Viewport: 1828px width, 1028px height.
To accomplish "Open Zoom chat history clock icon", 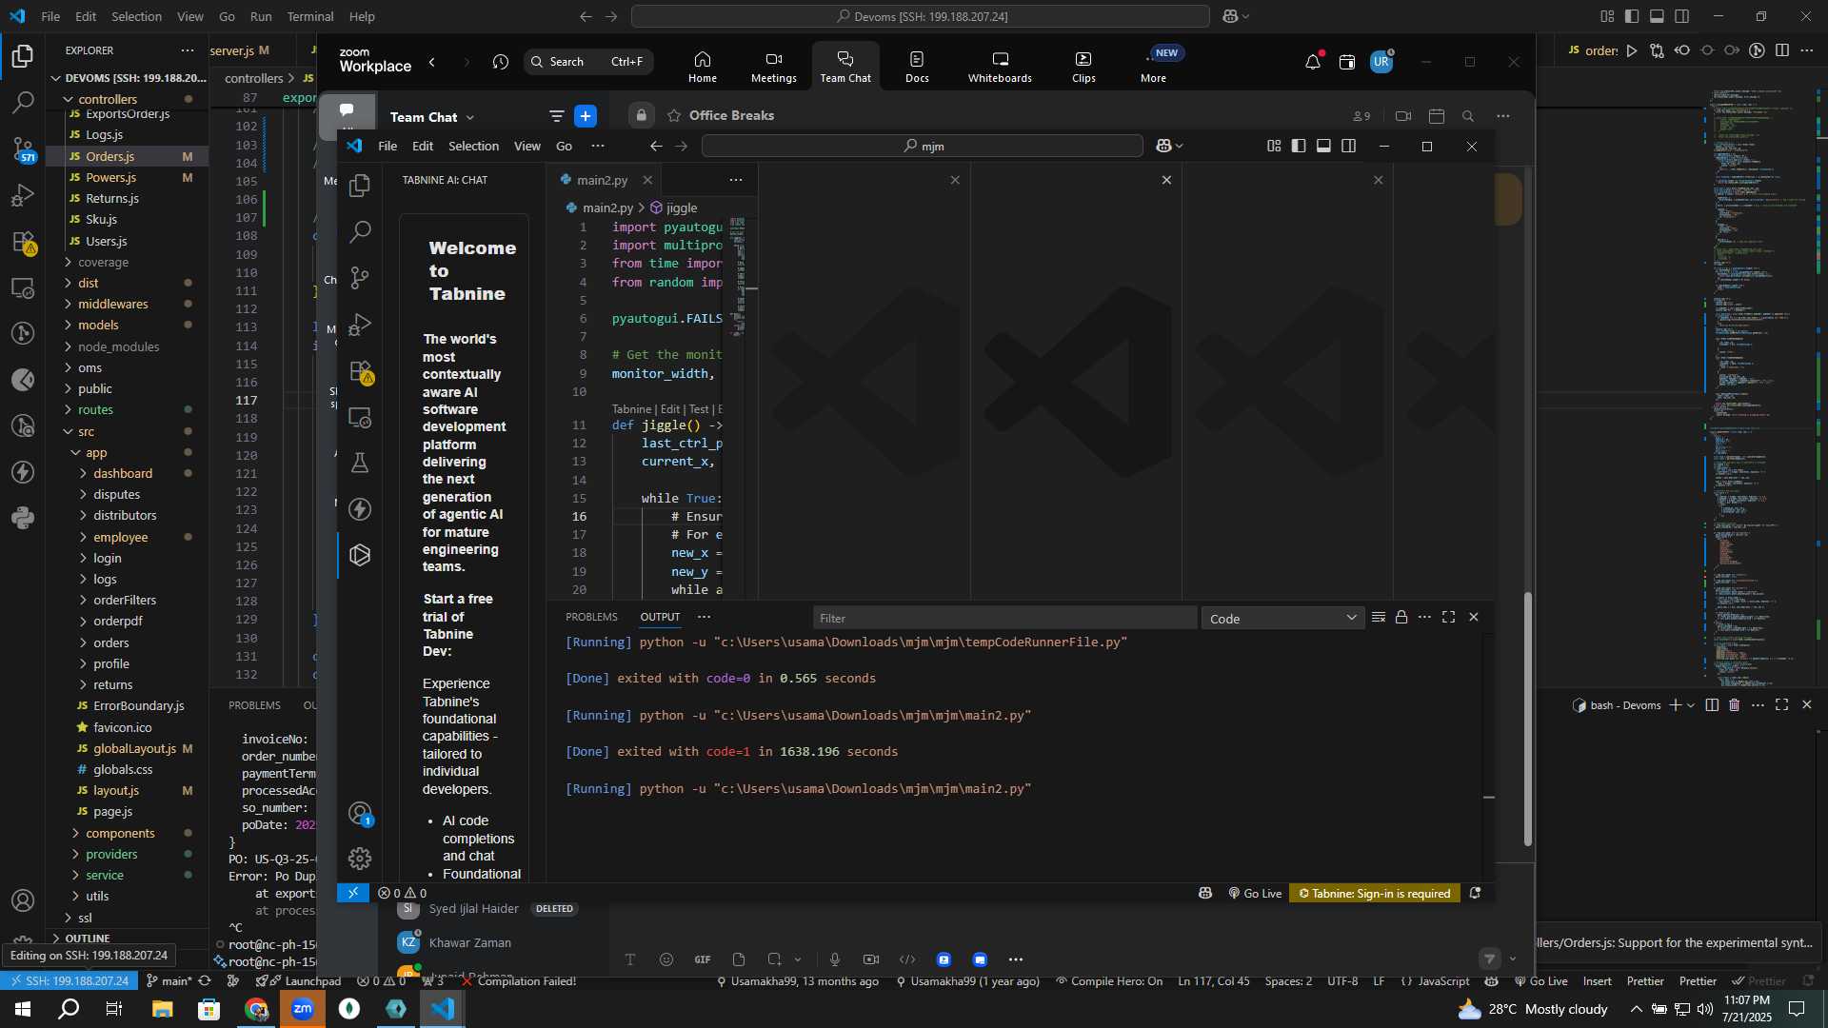I will click(x=501, y=62).
